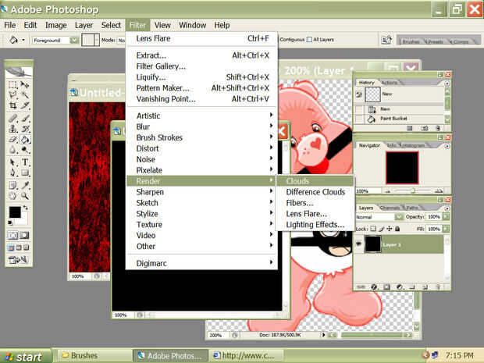
Task: Select the Lasso tool
Action: click(12, 94)
